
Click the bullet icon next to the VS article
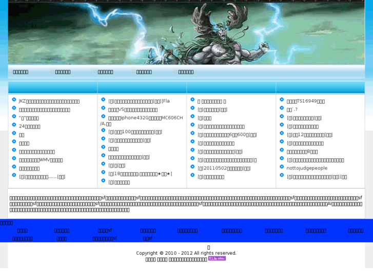point(103,108)
